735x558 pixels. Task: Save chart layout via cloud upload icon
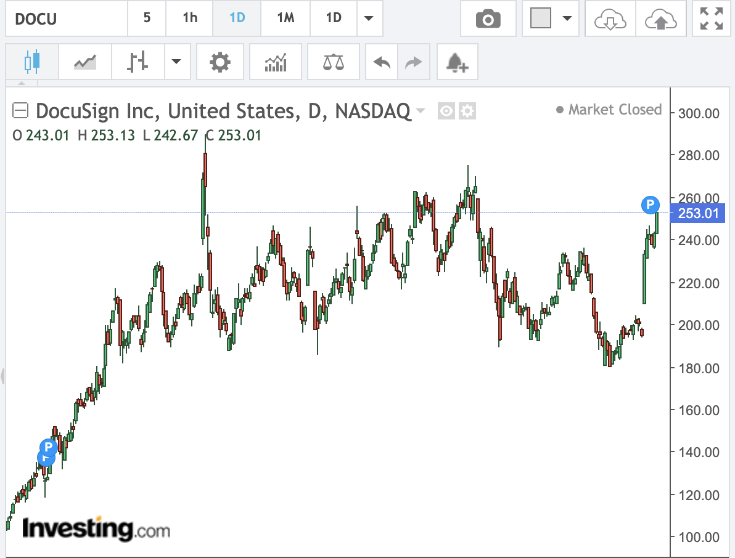point(660,18)
